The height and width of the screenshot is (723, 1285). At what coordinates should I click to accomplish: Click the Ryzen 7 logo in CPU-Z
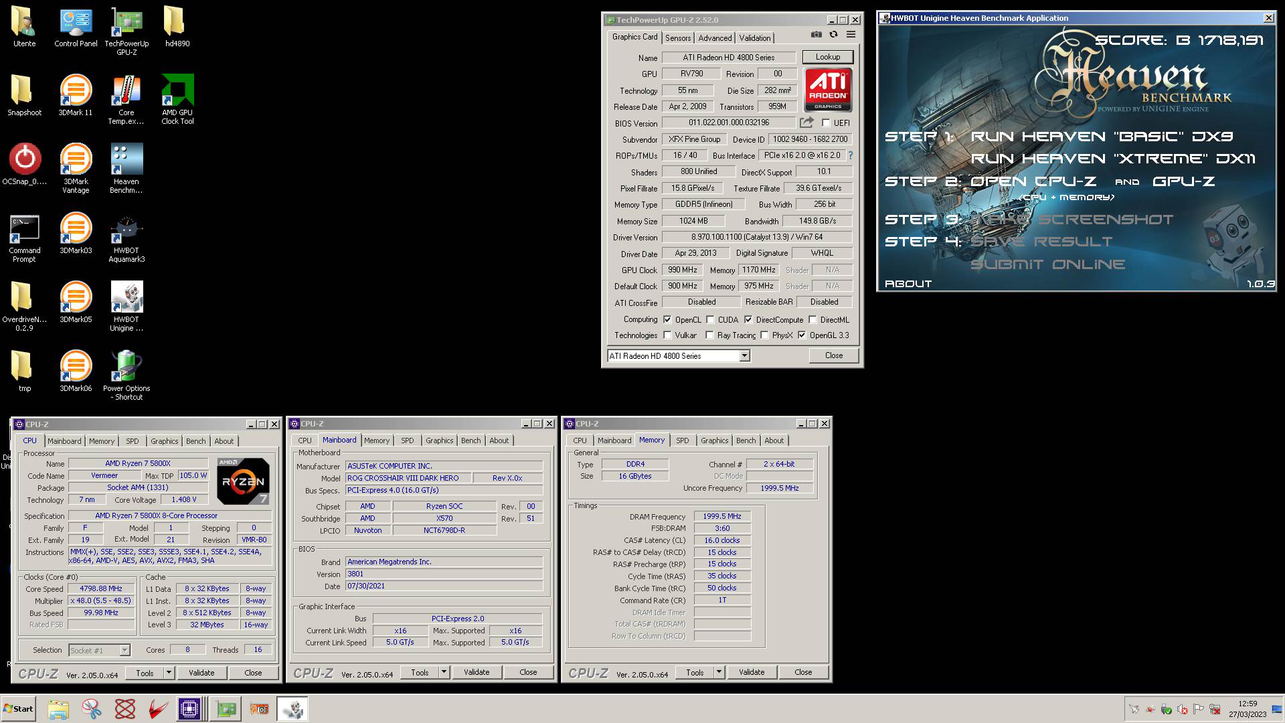coord(244,481)
